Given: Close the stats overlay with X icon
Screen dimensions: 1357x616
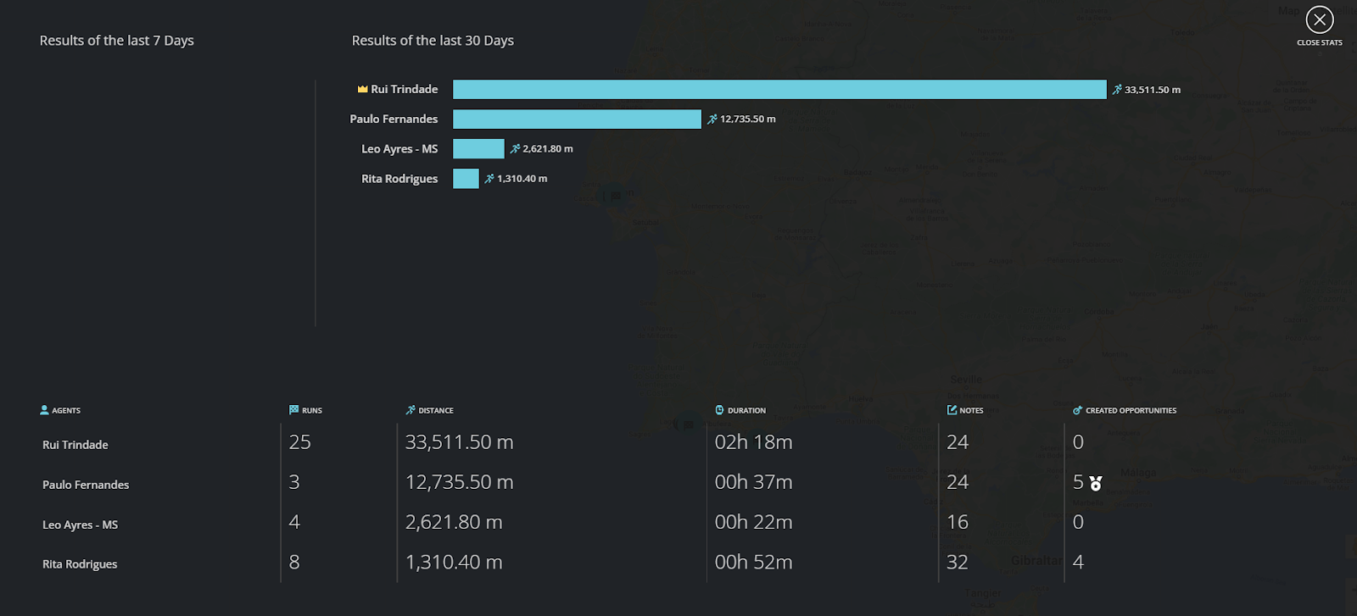Looking at the screenshot, I should (x=1320, y=19).
